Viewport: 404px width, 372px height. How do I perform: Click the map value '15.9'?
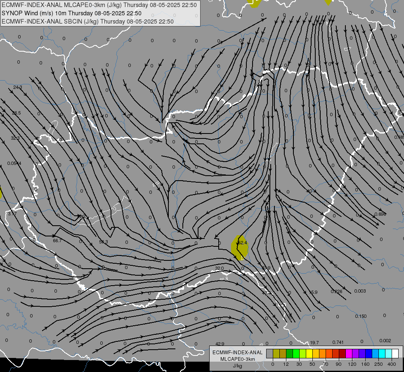313,292
